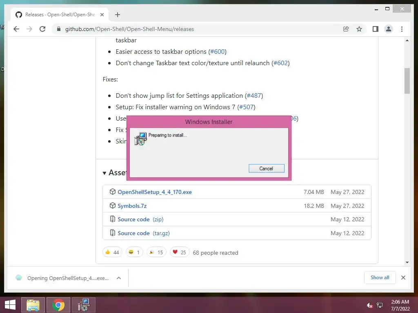Click page scrollbar up arrow
Viewport: 418px width, 313px height.
407,40
